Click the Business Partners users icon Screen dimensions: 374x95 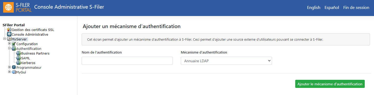pos(19,53)
